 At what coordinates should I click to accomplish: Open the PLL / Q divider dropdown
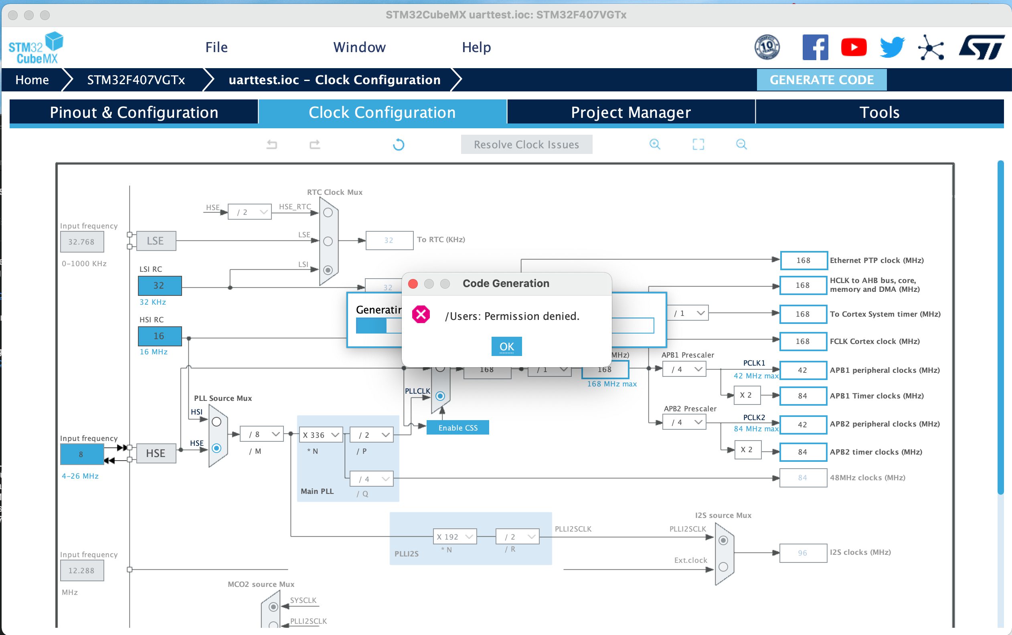pyautogui.click(x=371, y=479)
